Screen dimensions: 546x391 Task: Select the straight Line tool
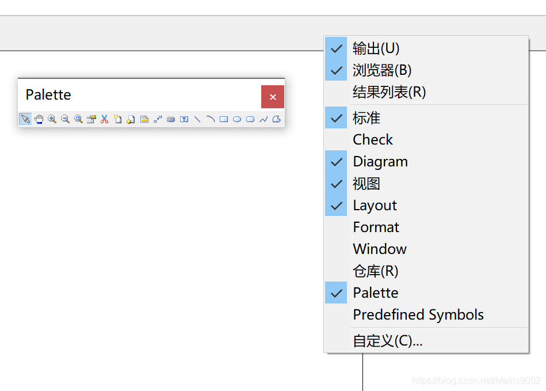point(197,119)
